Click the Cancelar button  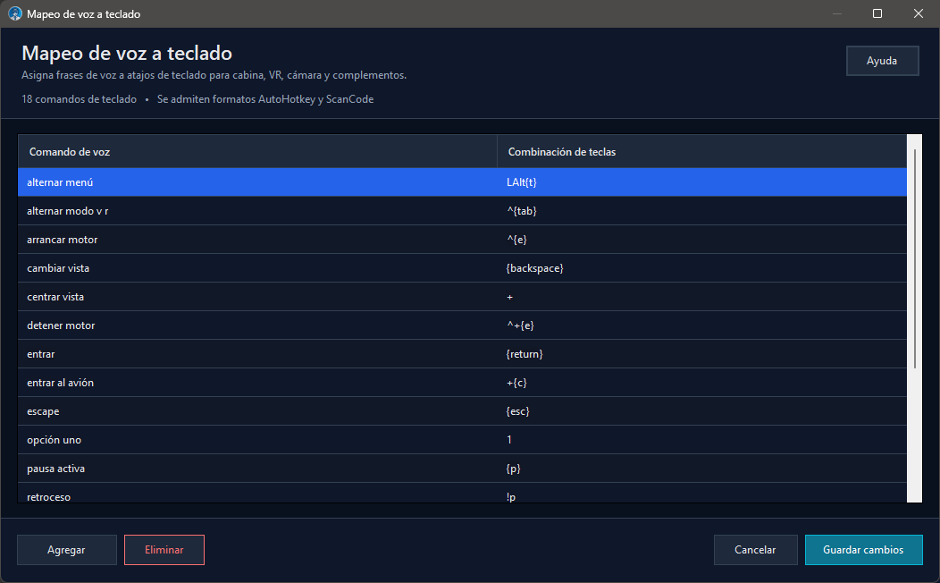[755, 550]
